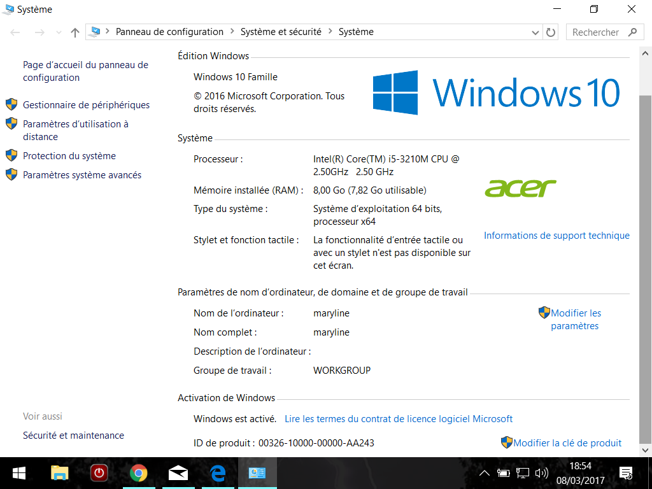Refresh the page with reload icon
Image resolution: width=652 pixels, height=489 pixels.
click(x=551, y=32)
